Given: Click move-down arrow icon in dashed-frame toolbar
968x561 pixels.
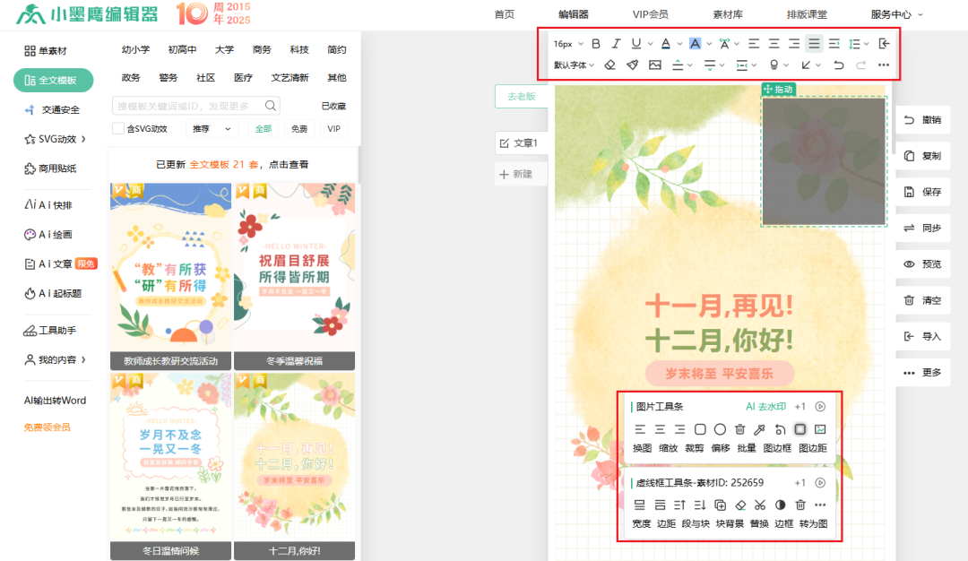Looking at the screenshot, I should tap(699, 505).
